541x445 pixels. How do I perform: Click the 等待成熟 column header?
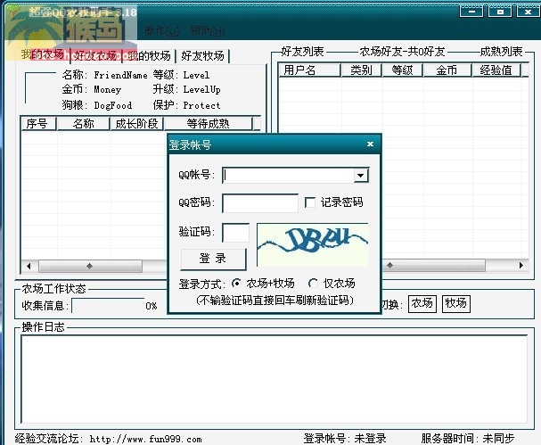(x=208, y=124)
